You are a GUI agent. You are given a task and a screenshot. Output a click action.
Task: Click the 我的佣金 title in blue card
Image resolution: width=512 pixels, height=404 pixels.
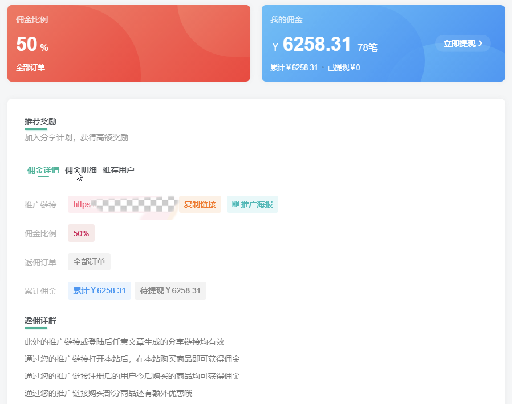pos(286,19)
